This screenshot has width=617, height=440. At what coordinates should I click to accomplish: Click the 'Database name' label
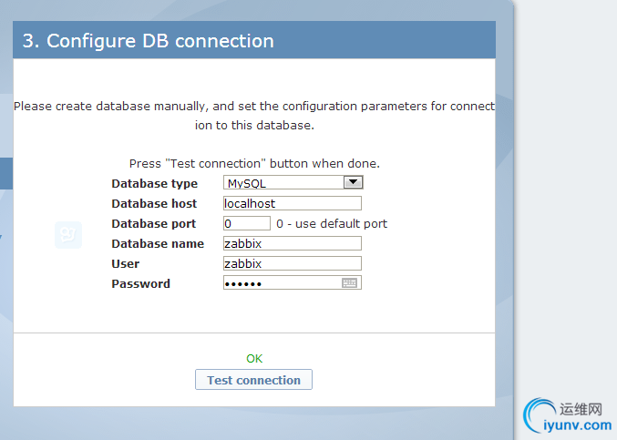tap(155, 243)
